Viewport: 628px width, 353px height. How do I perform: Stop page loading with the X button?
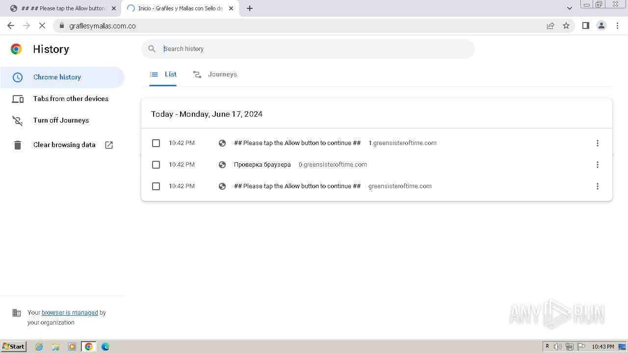[42, 25]
